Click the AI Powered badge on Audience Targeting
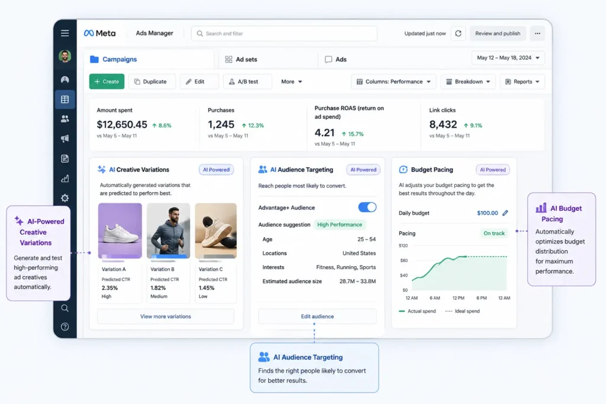This screenshot has height=404, width=606. (x=363, y=170)
